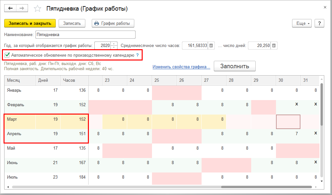
Task: Click the scroll left arrow below the table
Action: (x=8, y=187)
